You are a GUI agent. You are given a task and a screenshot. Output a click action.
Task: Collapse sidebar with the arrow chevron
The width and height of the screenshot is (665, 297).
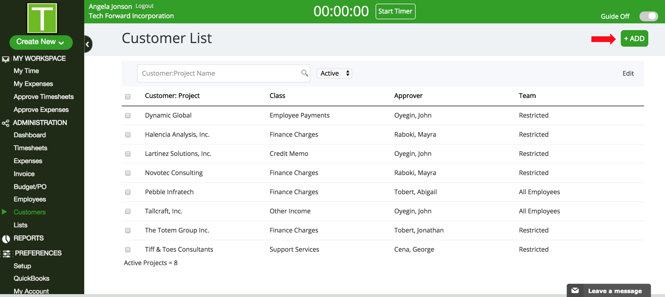88,44
